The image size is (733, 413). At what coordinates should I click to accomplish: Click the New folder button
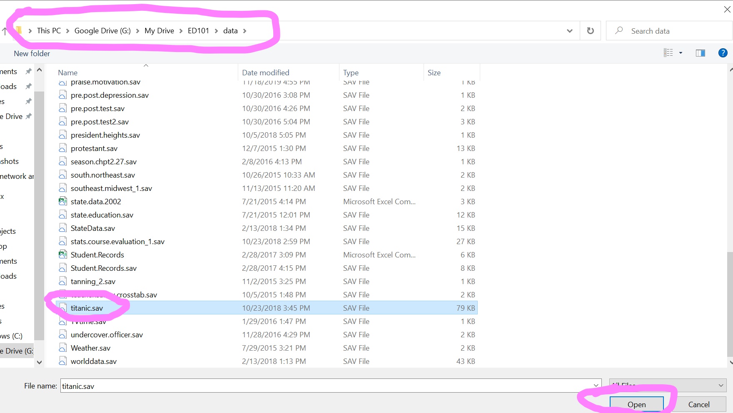pyautogui.click(x=32, y=54)
